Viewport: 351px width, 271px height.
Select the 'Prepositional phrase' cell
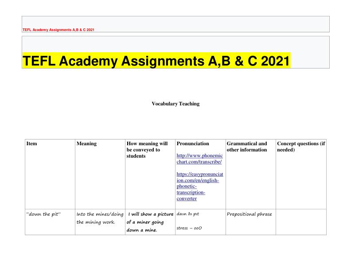pyautogui.click(x=251, y=222)
